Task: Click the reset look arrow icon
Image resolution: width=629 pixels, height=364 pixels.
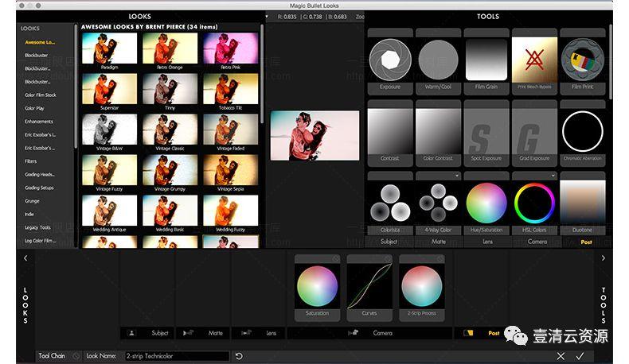Action: (x=239, y=356)
